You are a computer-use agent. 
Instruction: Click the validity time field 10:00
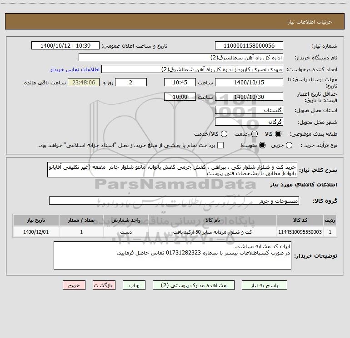click(x=180, y=97)
